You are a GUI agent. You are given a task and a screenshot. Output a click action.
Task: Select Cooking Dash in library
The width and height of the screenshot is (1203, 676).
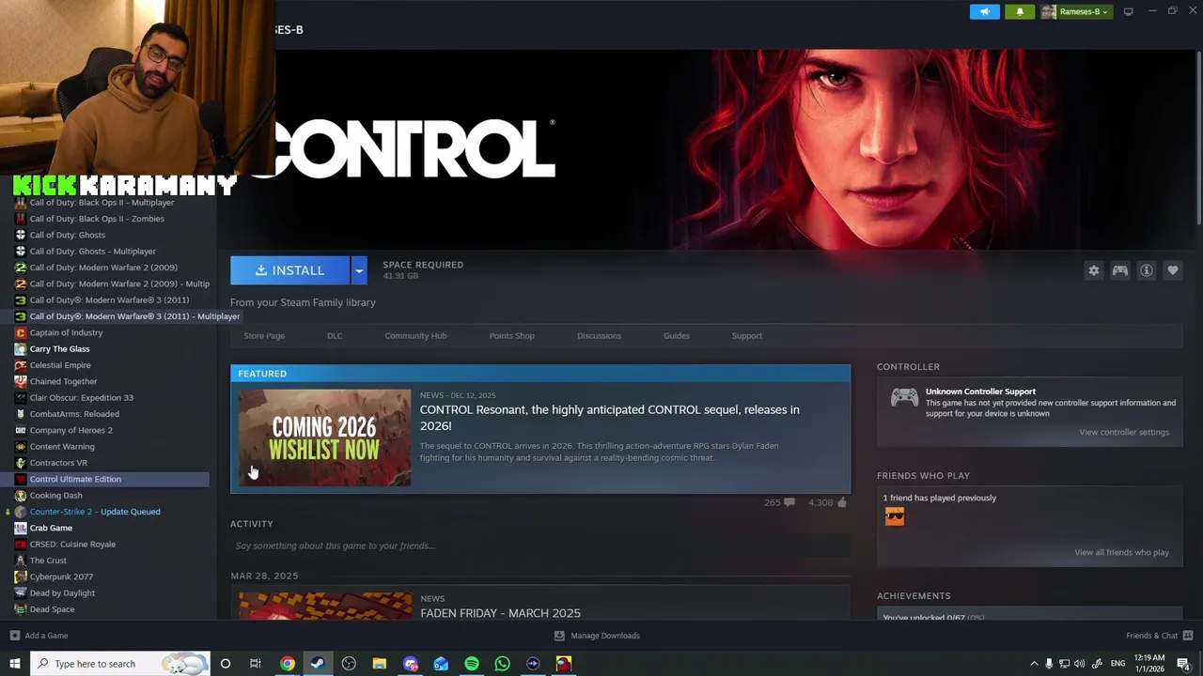pyautogui.click(x=55, y=495)
